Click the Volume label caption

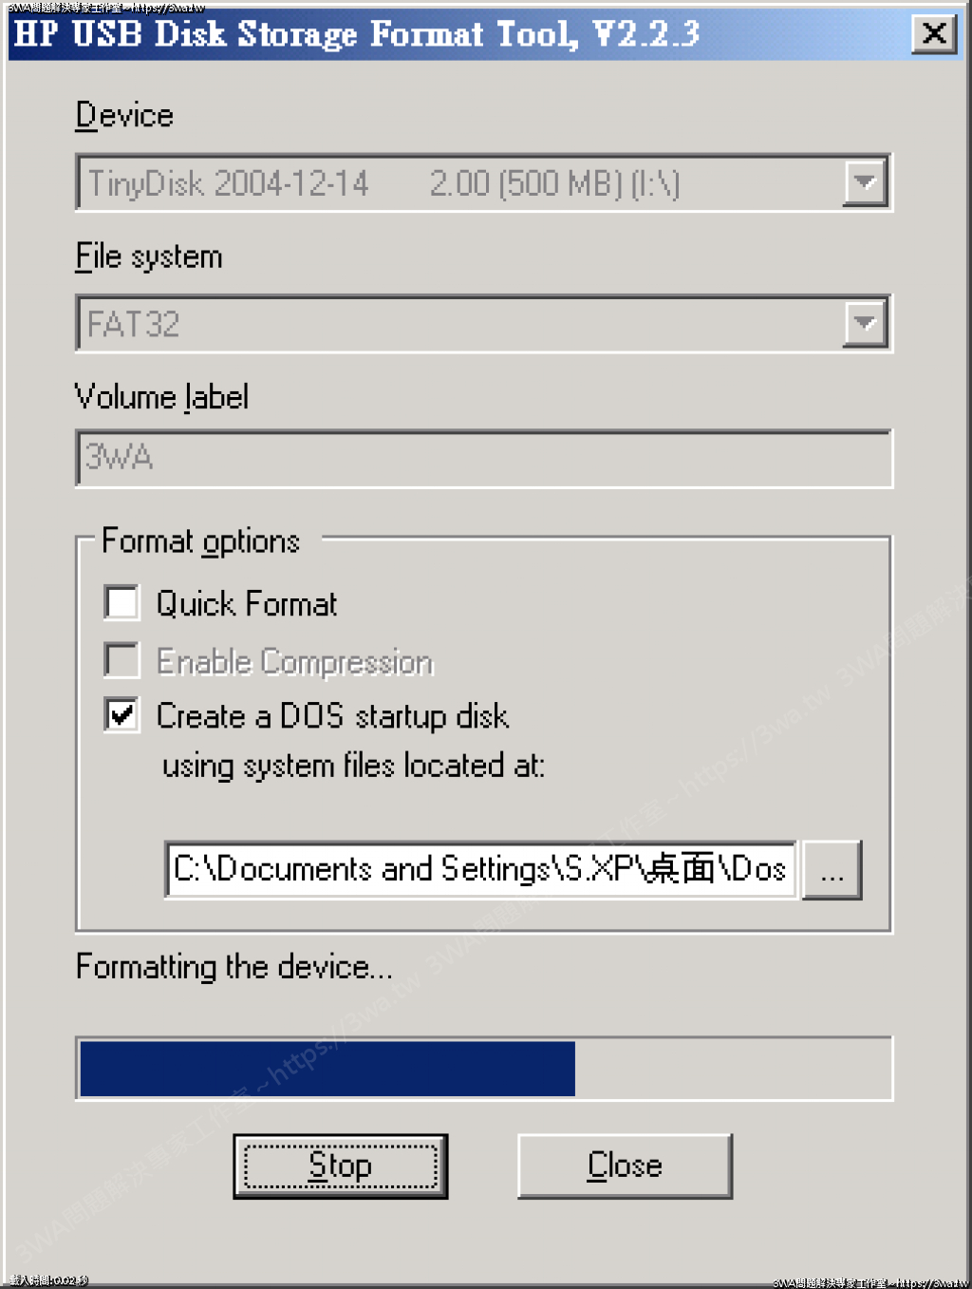pos(161,397)
